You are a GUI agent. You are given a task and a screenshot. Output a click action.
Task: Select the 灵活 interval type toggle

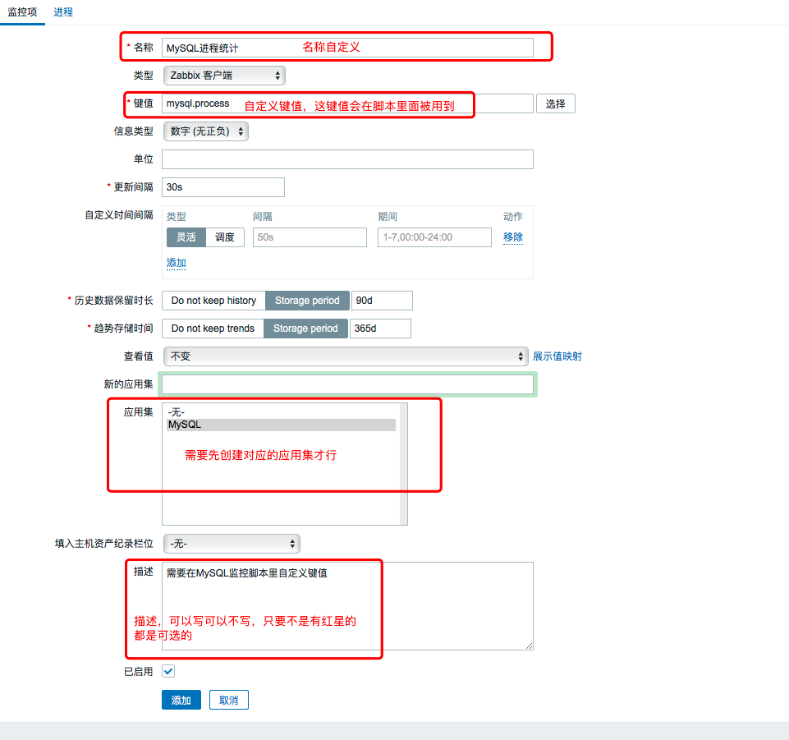186,237
